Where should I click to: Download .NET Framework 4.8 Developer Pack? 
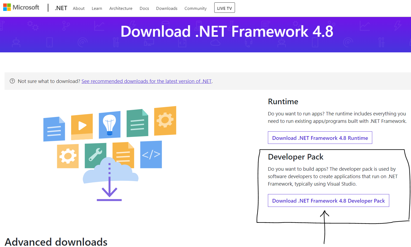click(x=328, y=200)
